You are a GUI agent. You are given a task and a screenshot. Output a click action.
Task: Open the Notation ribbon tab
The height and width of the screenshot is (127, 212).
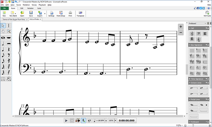[x=30, y=8]
